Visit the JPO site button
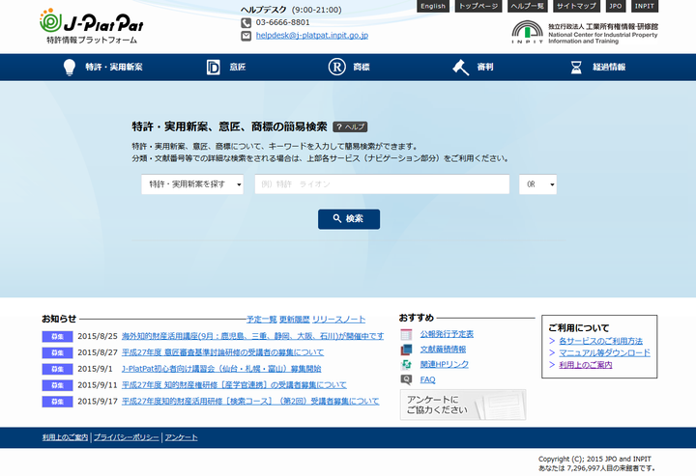 pos(615,6)
